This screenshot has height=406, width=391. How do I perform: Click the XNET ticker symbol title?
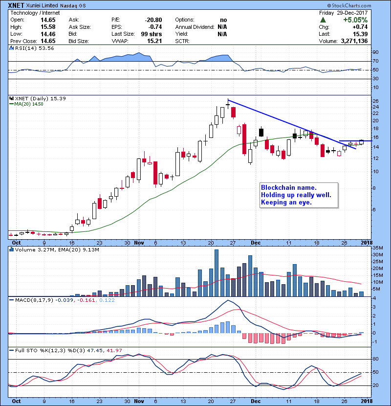(x=16, y=5)
